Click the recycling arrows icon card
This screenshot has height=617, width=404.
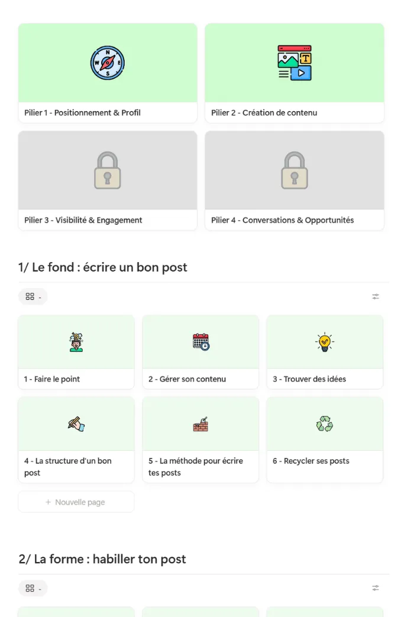pyautogui.click(x=325, y=424)
